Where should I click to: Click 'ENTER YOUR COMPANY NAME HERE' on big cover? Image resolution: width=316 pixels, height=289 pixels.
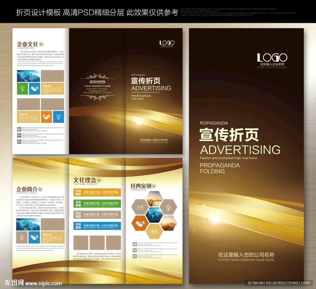(x=246, y=260)
